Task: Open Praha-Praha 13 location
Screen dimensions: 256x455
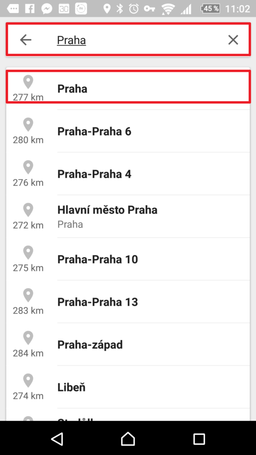Action: click(128, 302)
